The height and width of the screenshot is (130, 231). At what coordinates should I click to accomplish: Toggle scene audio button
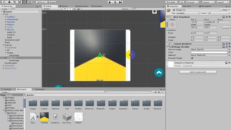(x=74, y=9)
